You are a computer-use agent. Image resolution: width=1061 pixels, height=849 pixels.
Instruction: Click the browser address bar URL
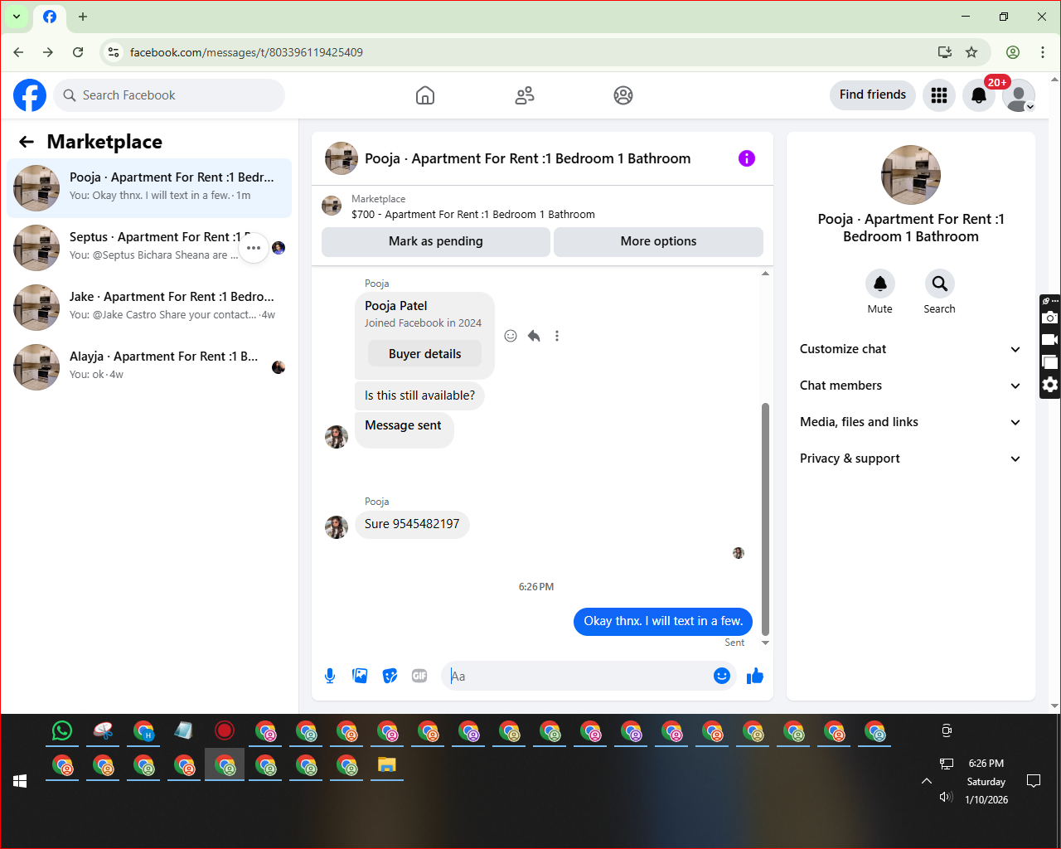pos(246,52)
